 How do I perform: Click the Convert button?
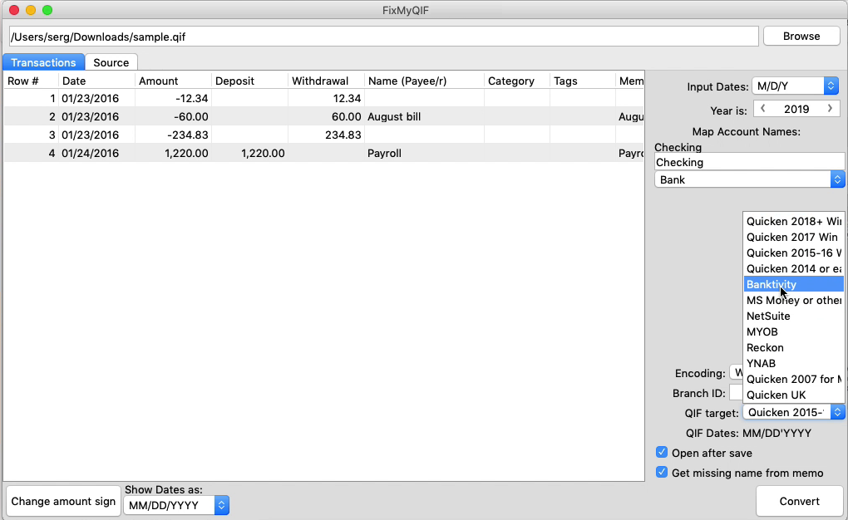[x=799, y=501]
